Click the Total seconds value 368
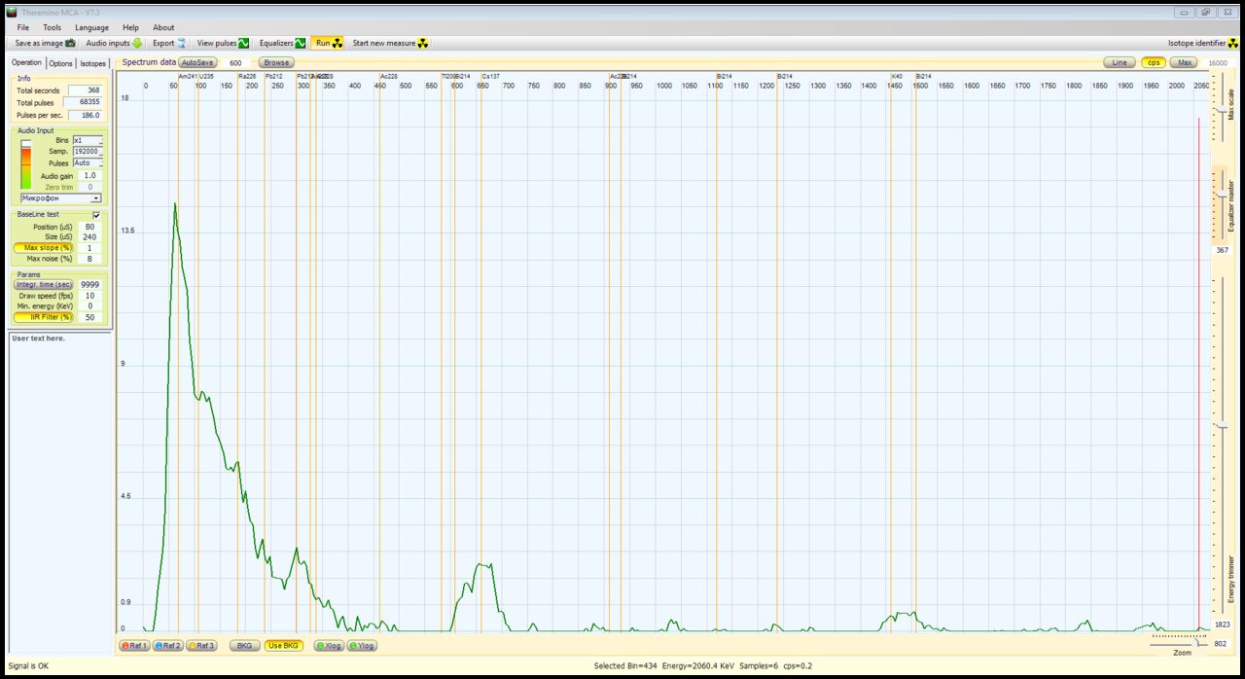 click(x=85, y=90)
